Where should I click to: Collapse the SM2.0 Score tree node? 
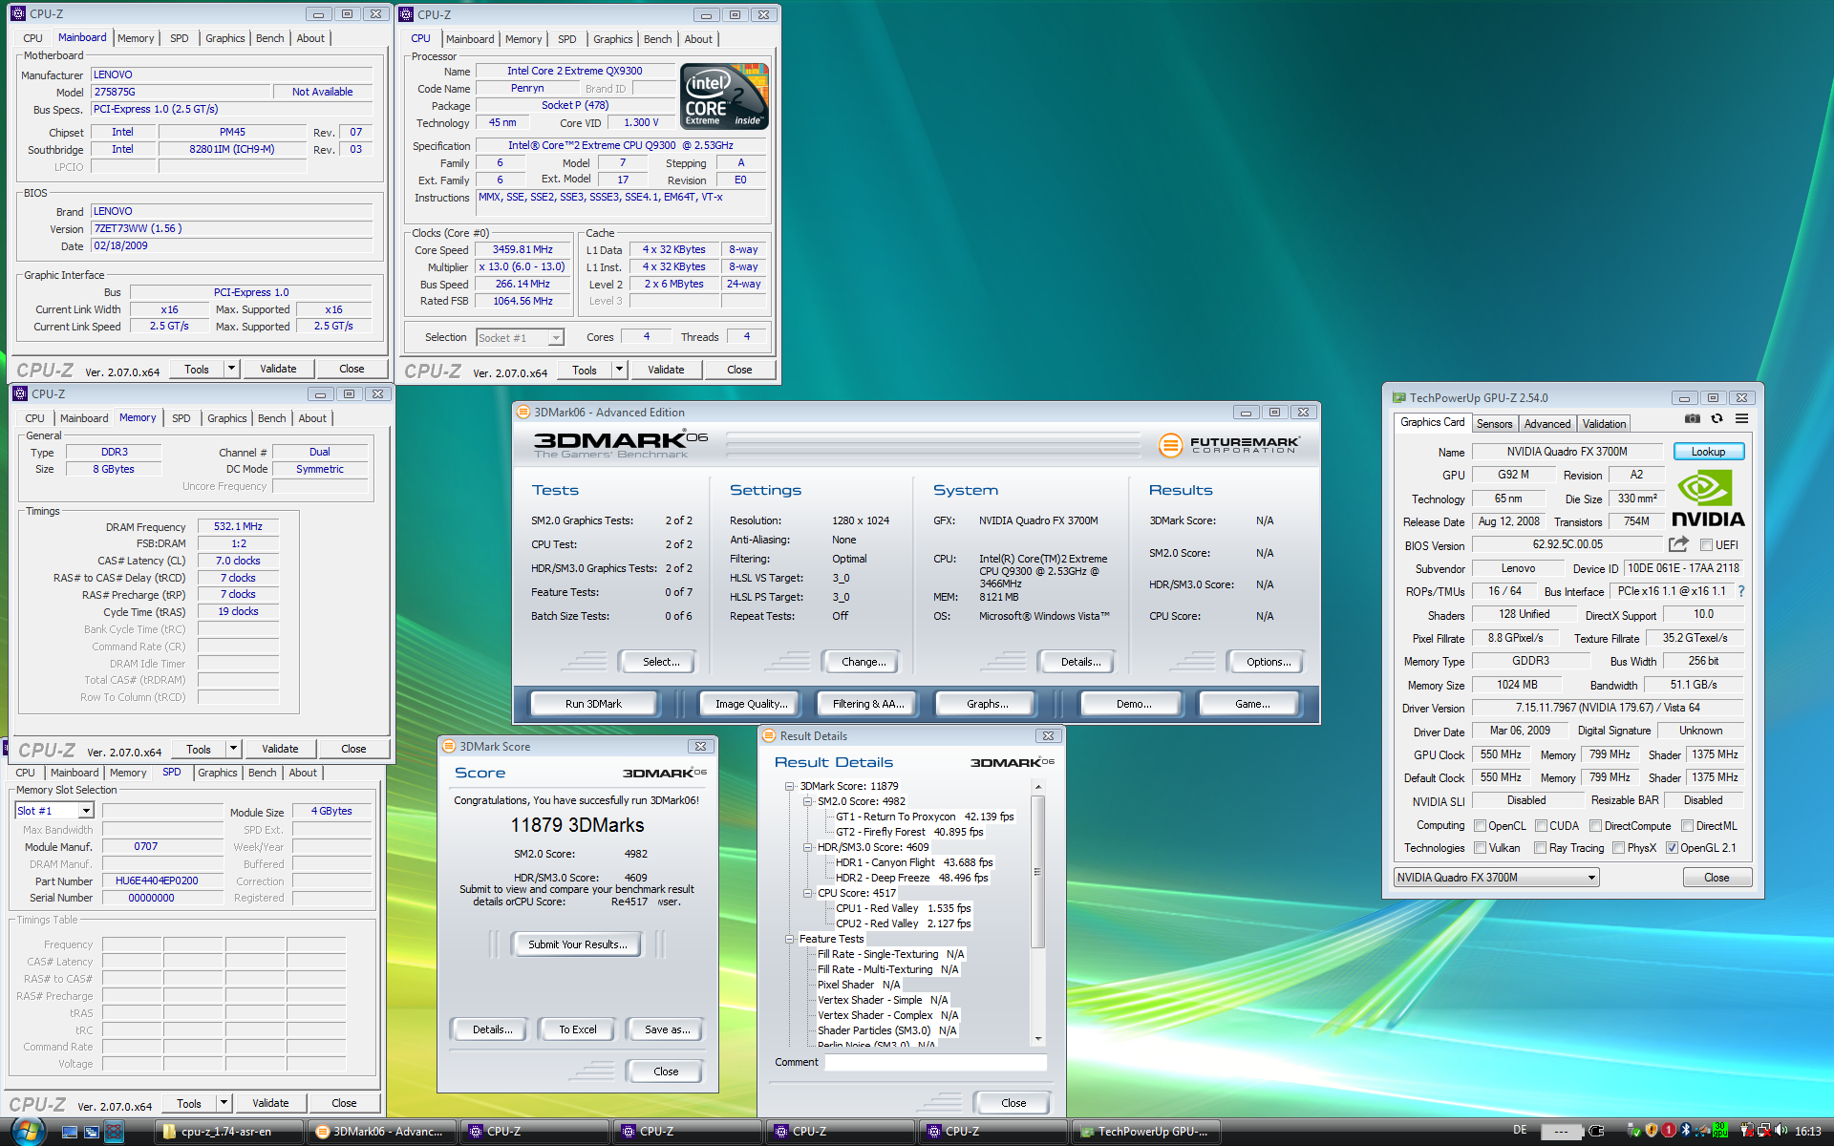tap(807, 802)
